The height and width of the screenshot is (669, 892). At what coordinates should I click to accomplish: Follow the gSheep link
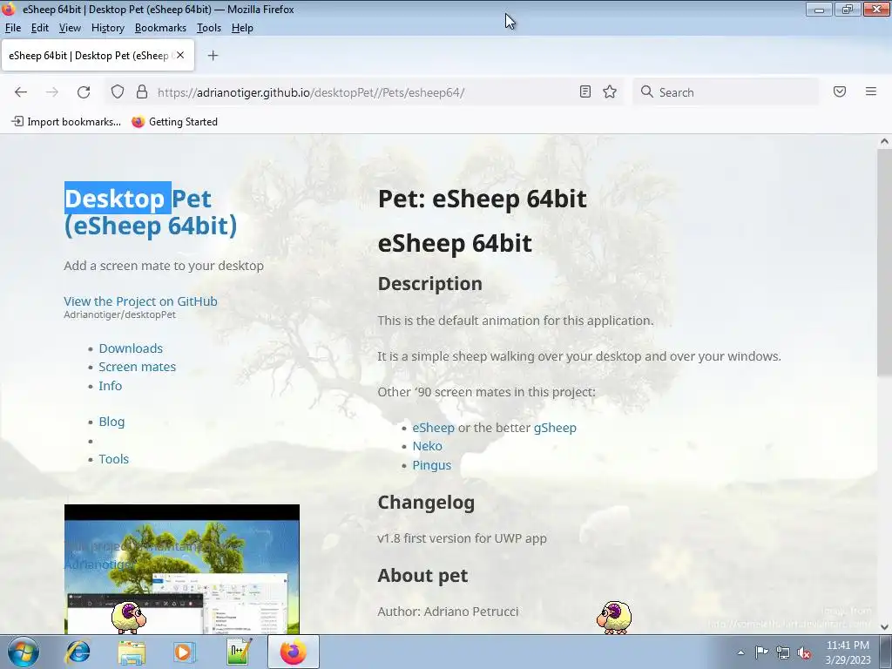pos(555,428)
